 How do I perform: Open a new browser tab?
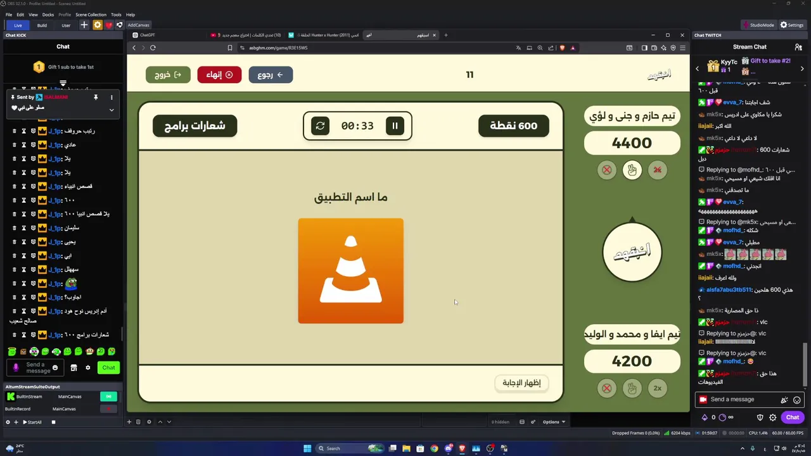click(x=445, y=35)
